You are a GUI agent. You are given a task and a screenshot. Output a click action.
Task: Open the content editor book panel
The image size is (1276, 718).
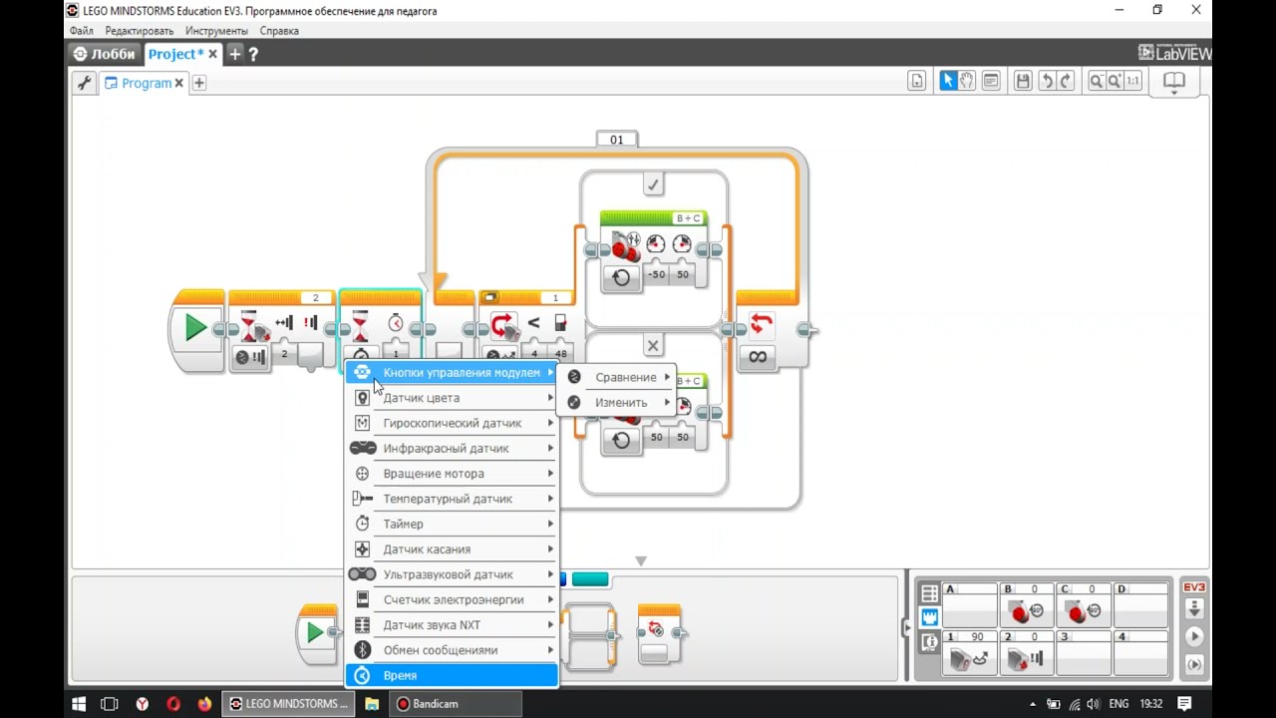(x=1174, y=82)
